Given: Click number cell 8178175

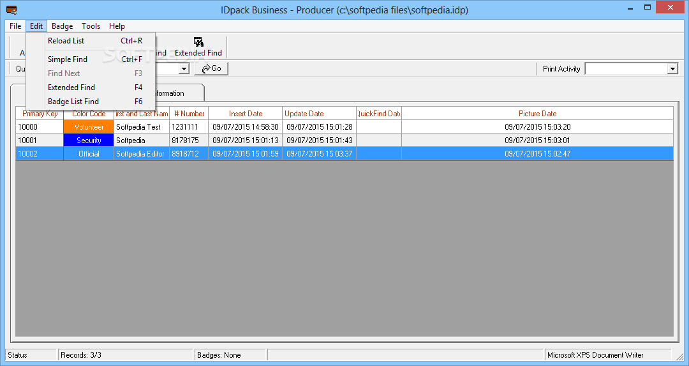Looking at the screenshot, I should (x=189, y=141).
